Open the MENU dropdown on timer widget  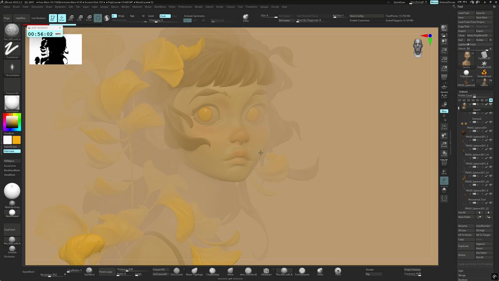coord(58,34)
